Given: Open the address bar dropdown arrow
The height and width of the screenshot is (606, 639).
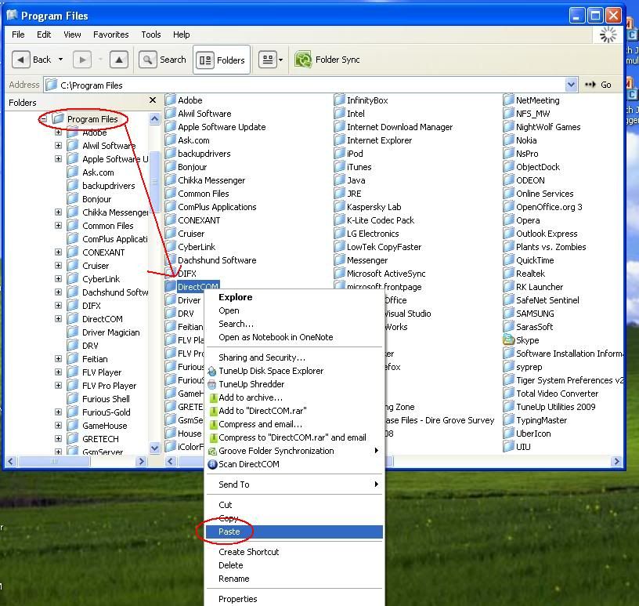Looking at the screenshot, I should click(571, 85).
